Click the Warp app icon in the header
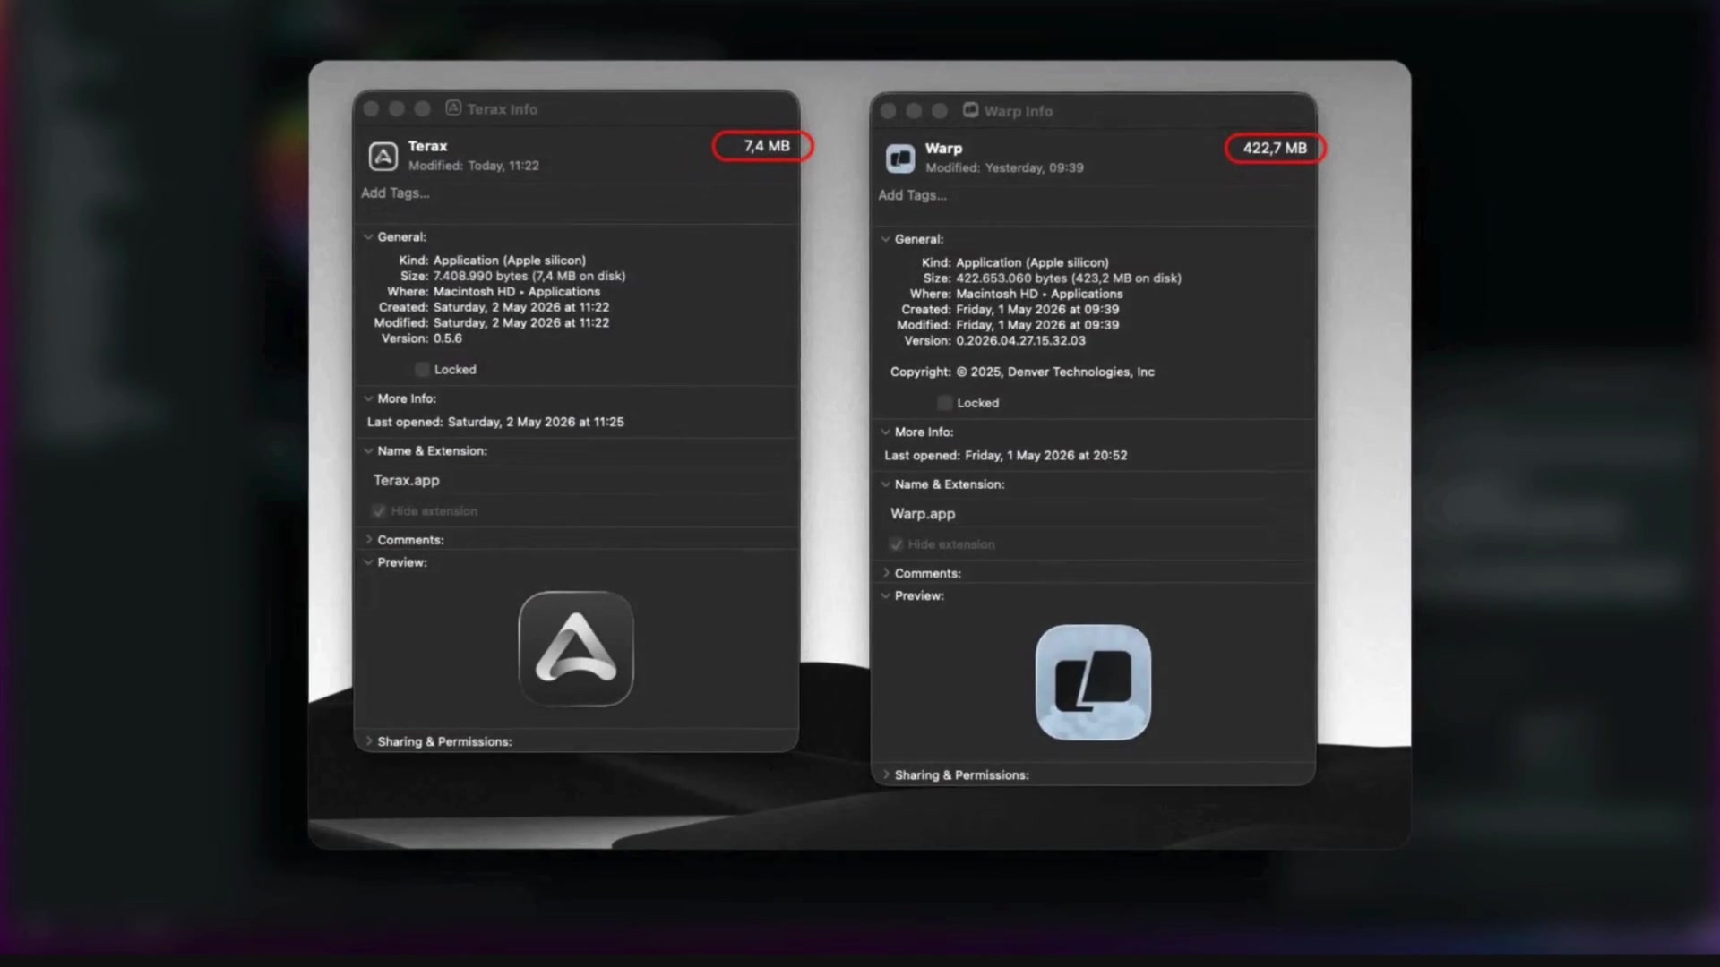Viewport: 1720px width, 967px height. point(900,158)
